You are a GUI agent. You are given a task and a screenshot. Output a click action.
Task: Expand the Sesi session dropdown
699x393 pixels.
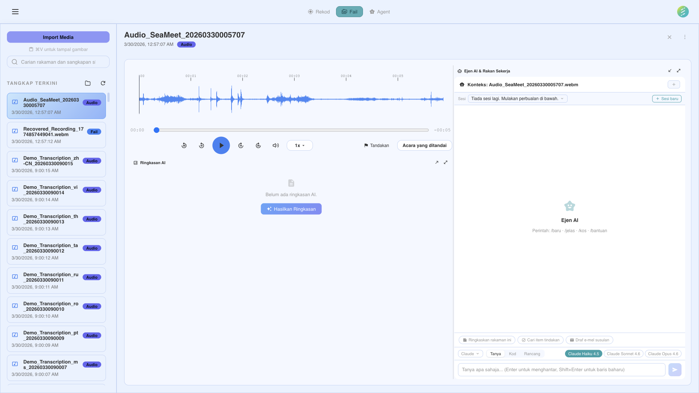click(x=517, y=99)
